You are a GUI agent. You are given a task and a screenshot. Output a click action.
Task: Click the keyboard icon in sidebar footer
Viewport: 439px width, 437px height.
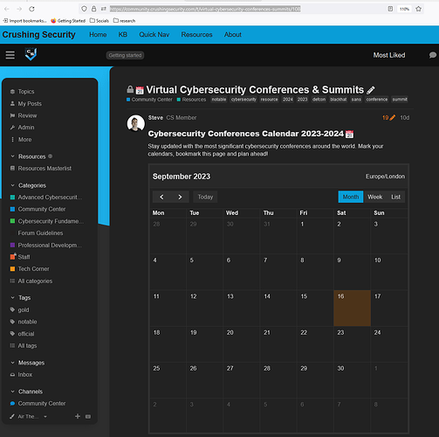(x=88, y=417)
